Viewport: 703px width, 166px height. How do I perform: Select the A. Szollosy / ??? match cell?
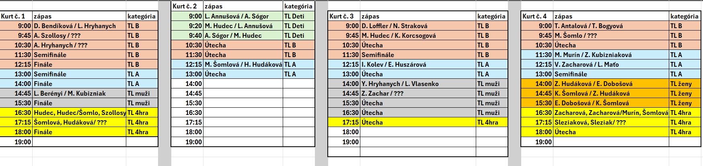coord(79,35)
